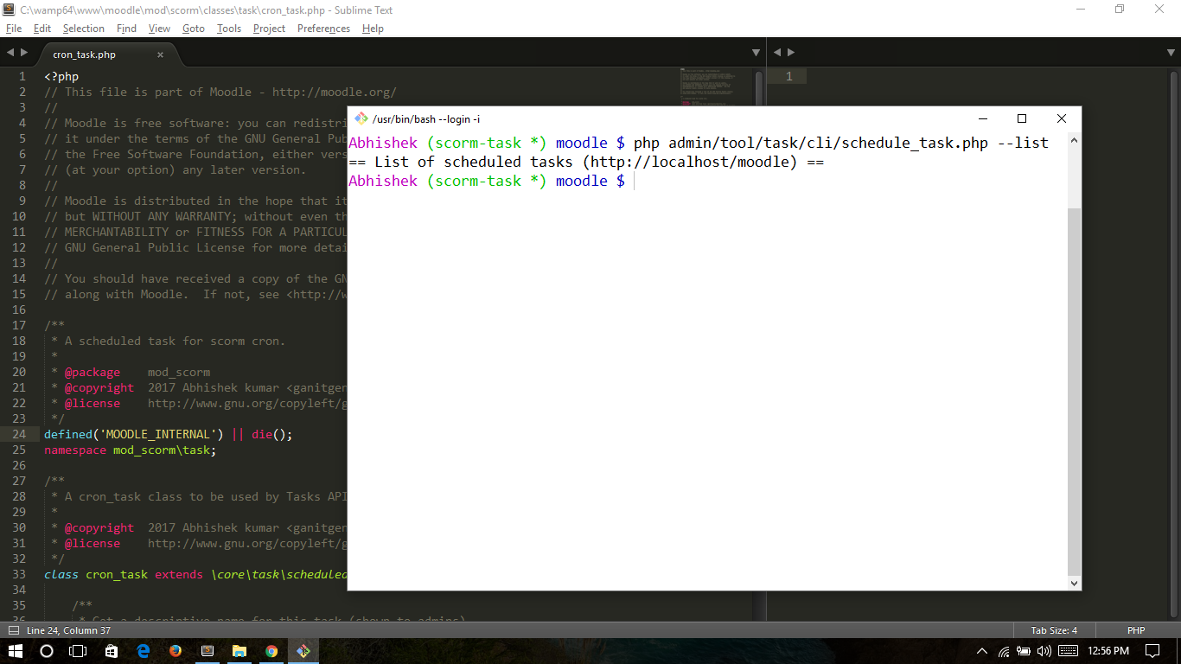Screen dimensions: 1181x664
Task: Open the Goto menu
Action: point(194,29)
